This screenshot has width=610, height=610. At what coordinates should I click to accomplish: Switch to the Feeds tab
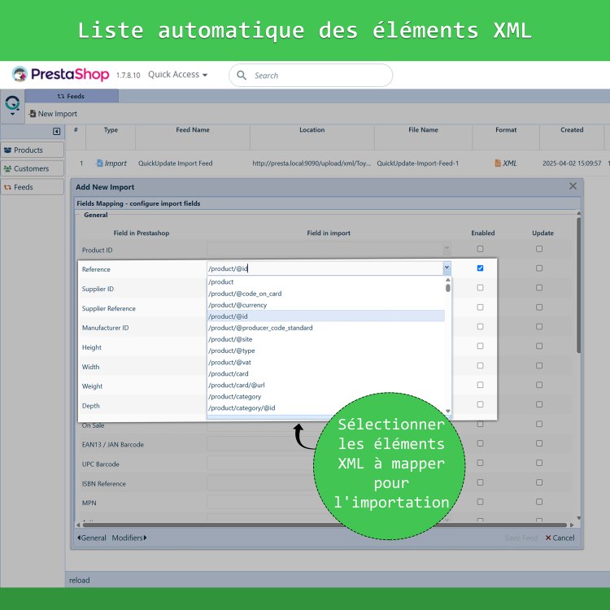pyautogui.click(x=72, y=96)
